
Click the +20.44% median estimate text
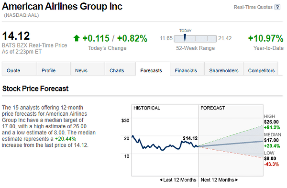(66, 139)
